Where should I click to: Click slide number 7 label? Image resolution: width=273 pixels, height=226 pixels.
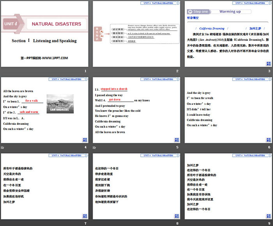pyautogui.click(x=85, y=223)
